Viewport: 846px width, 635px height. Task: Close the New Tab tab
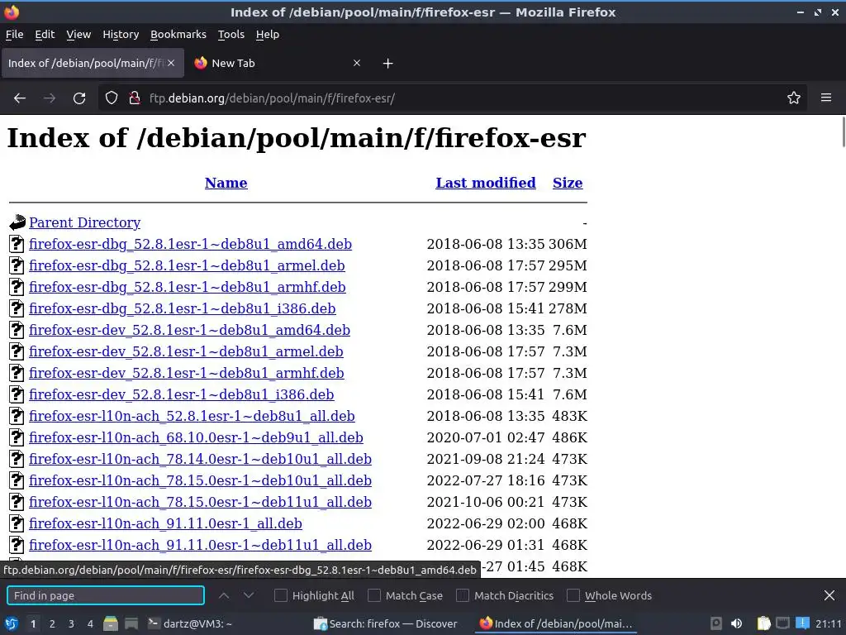pos(357,63)
